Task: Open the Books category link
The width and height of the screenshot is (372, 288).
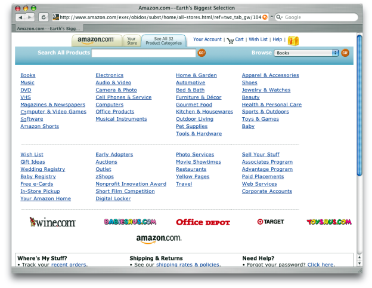Action: (x=28, y=75)
